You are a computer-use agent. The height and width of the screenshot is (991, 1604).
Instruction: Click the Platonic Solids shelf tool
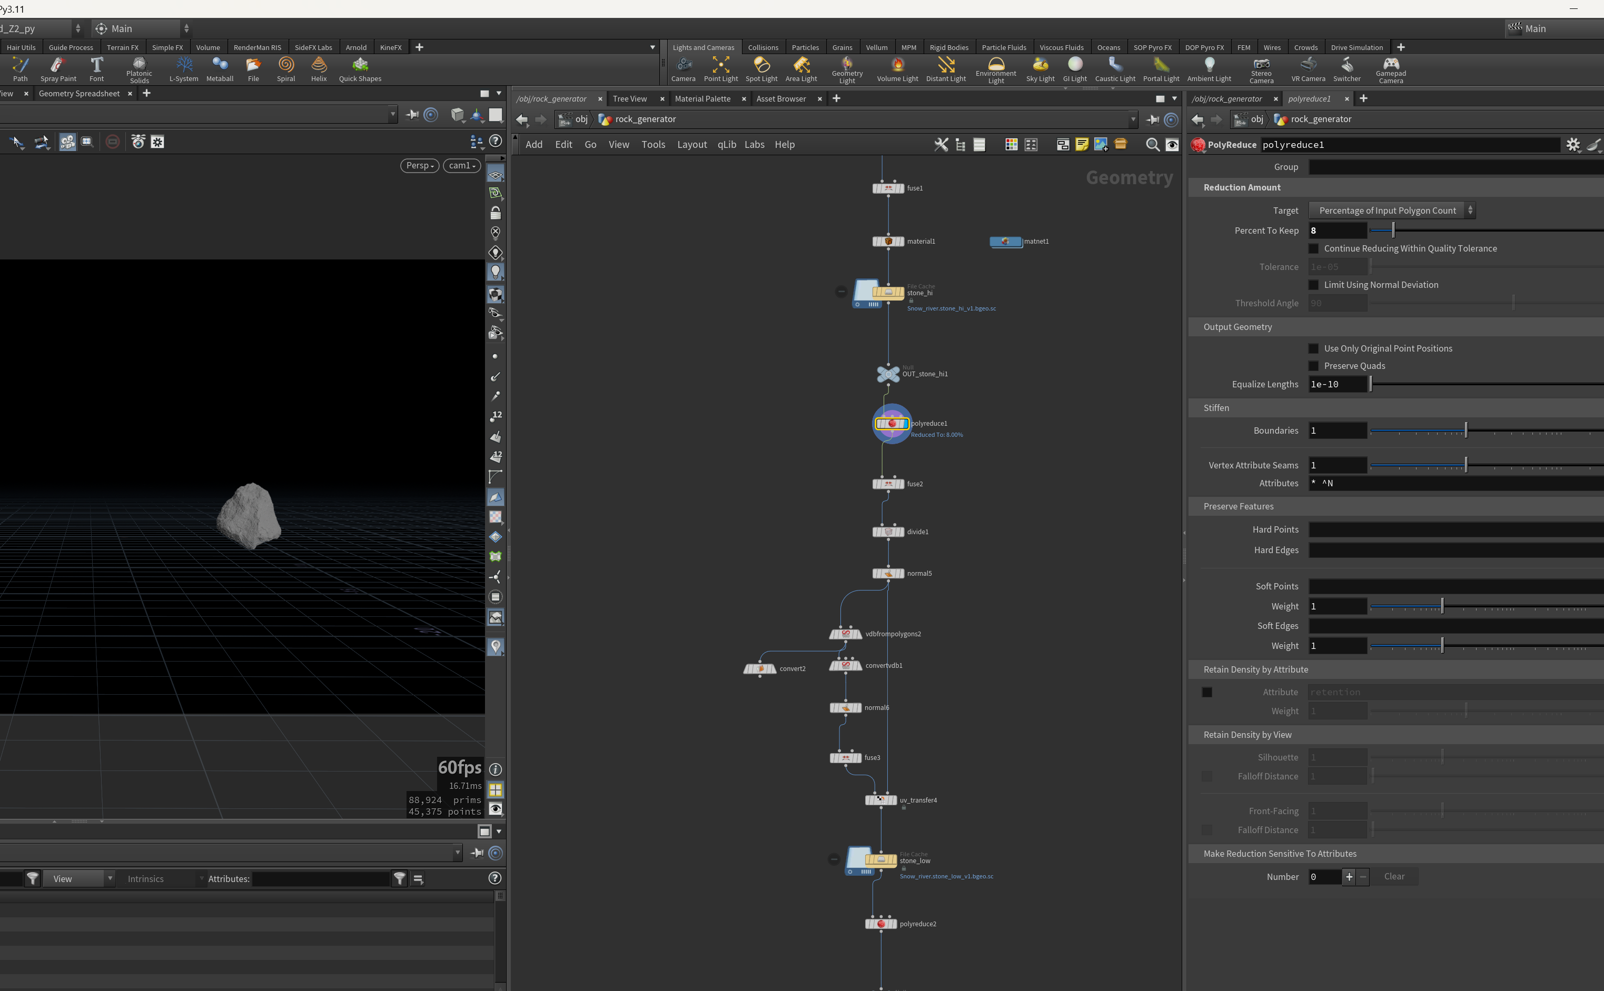(x=139, y=69)
